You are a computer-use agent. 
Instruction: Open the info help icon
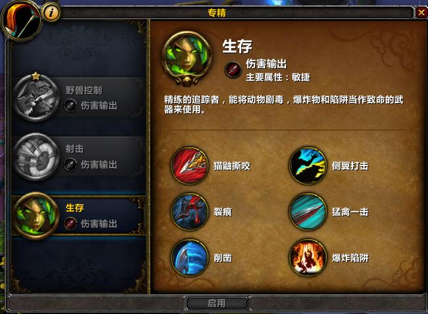click(x=51, y=12)
